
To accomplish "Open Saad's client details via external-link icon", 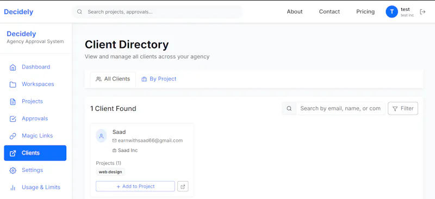I will (183, 186).
